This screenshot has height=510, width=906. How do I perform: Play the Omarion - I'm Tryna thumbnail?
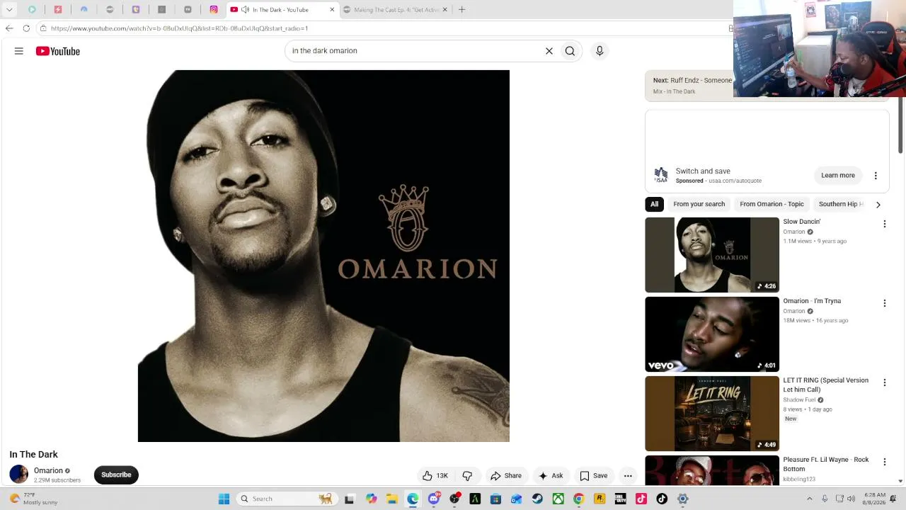(712, 334)
